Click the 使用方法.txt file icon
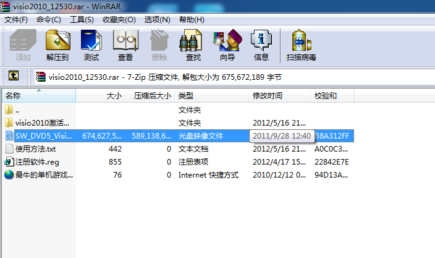Viewport: 435px width, 258px height. (x=9, y=148)
